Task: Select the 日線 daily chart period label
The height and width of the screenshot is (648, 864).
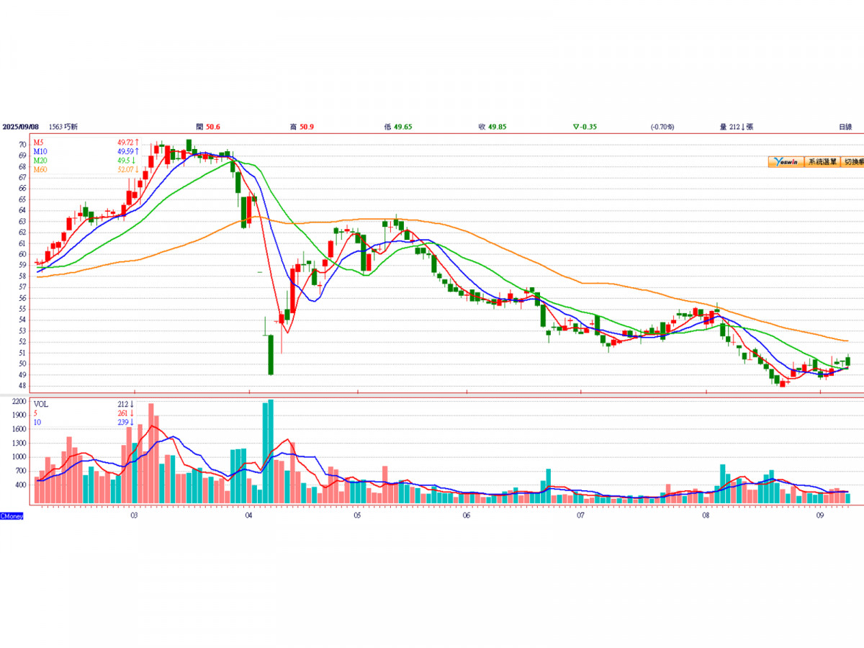Action: click(845, 127)
